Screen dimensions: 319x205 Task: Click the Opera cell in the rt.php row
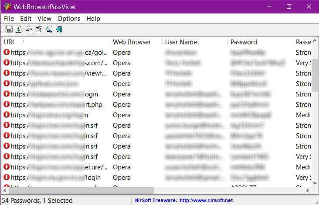122,105
